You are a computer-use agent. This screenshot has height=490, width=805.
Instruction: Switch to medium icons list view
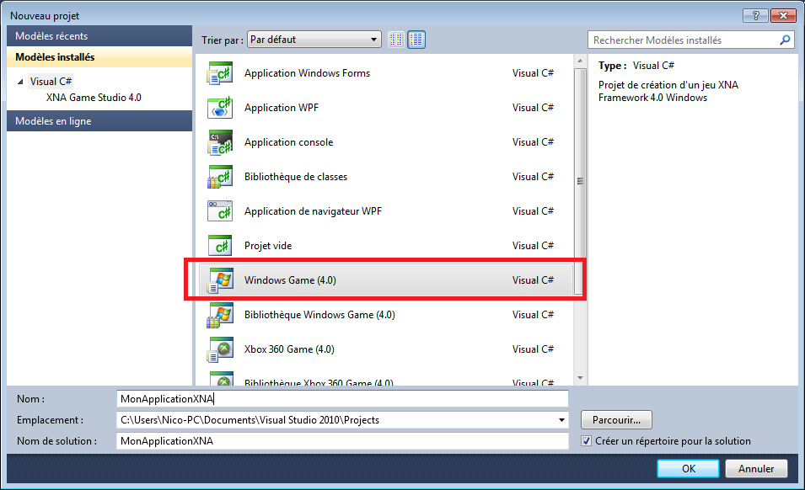coord(416,40)
